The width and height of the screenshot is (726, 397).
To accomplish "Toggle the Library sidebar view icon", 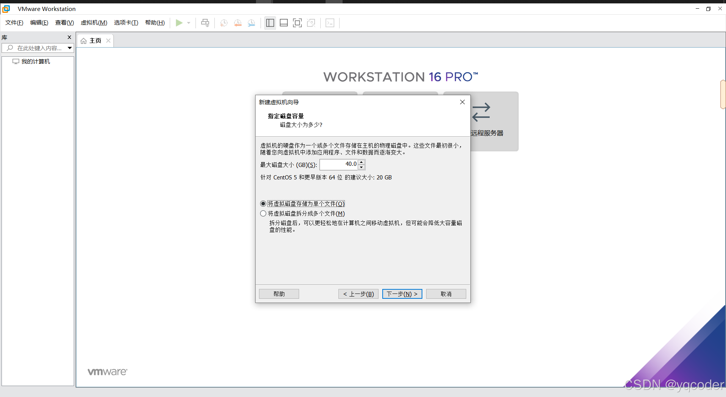I will pos(270,23).
